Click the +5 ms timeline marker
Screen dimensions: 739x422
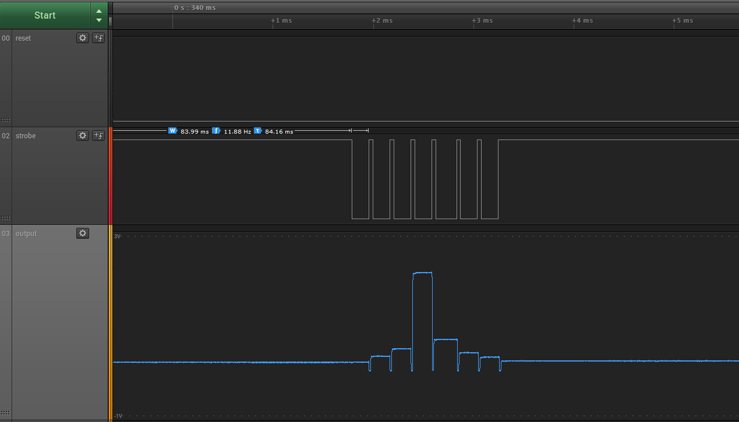coord(683,20)
